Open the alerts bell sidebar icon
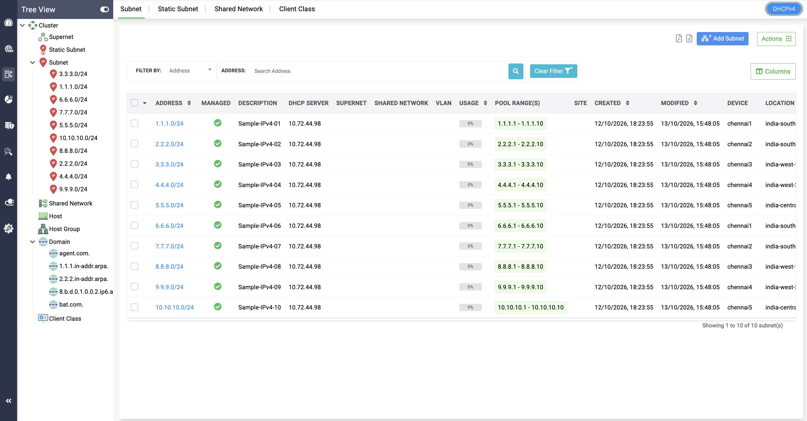 pos(9,177)
